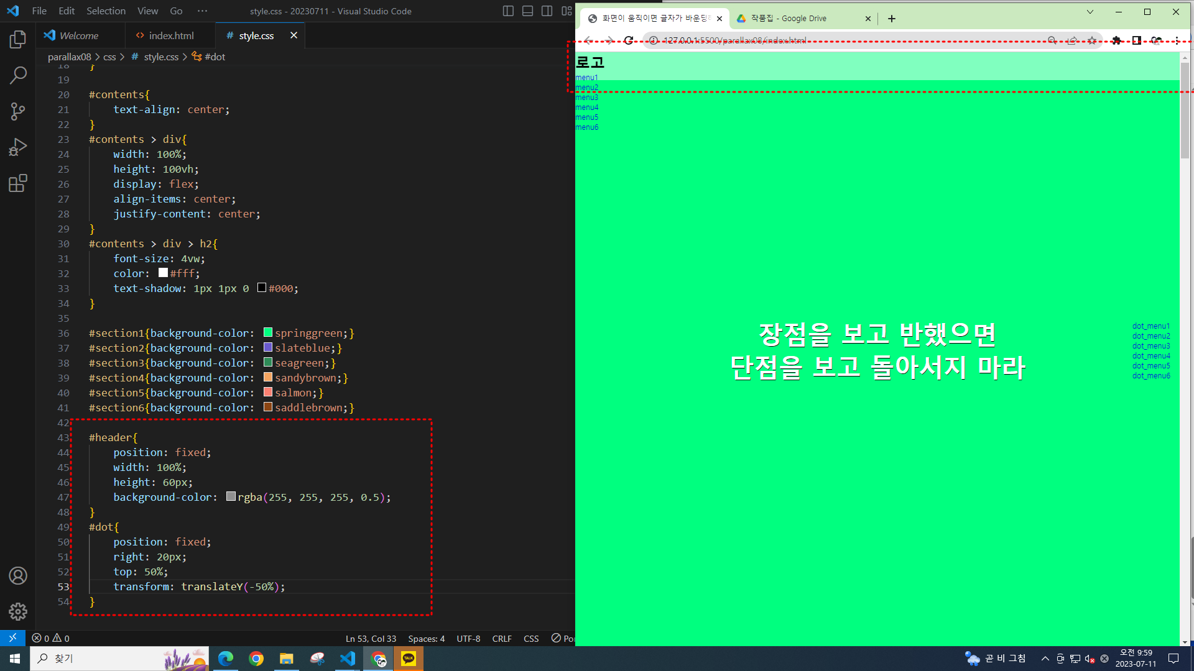Open Source Control view

(18, 112)
